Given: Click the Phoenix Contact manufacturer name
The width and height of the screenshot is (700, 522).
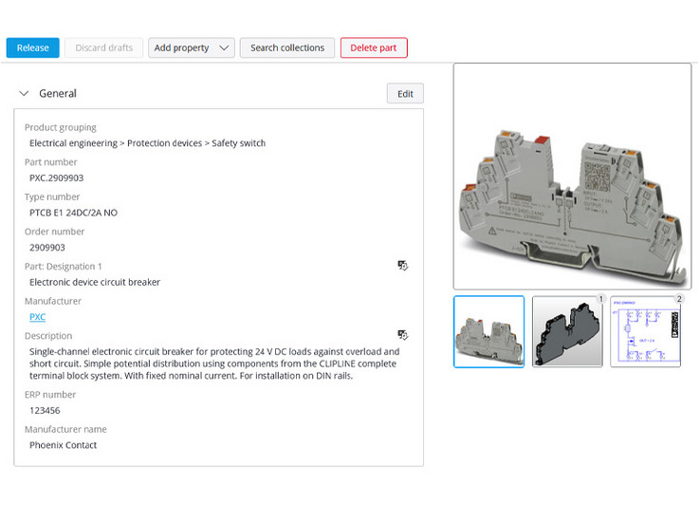Looking at the screenshot, I should pyautogui.click(x=63, y=445).
